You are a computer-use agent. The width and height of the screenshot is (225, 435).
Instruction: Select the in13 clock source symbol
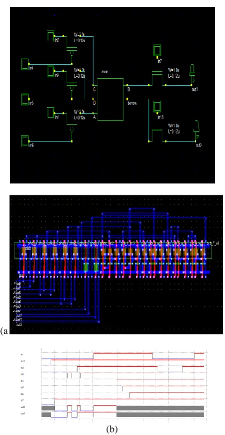pos(157,107)
